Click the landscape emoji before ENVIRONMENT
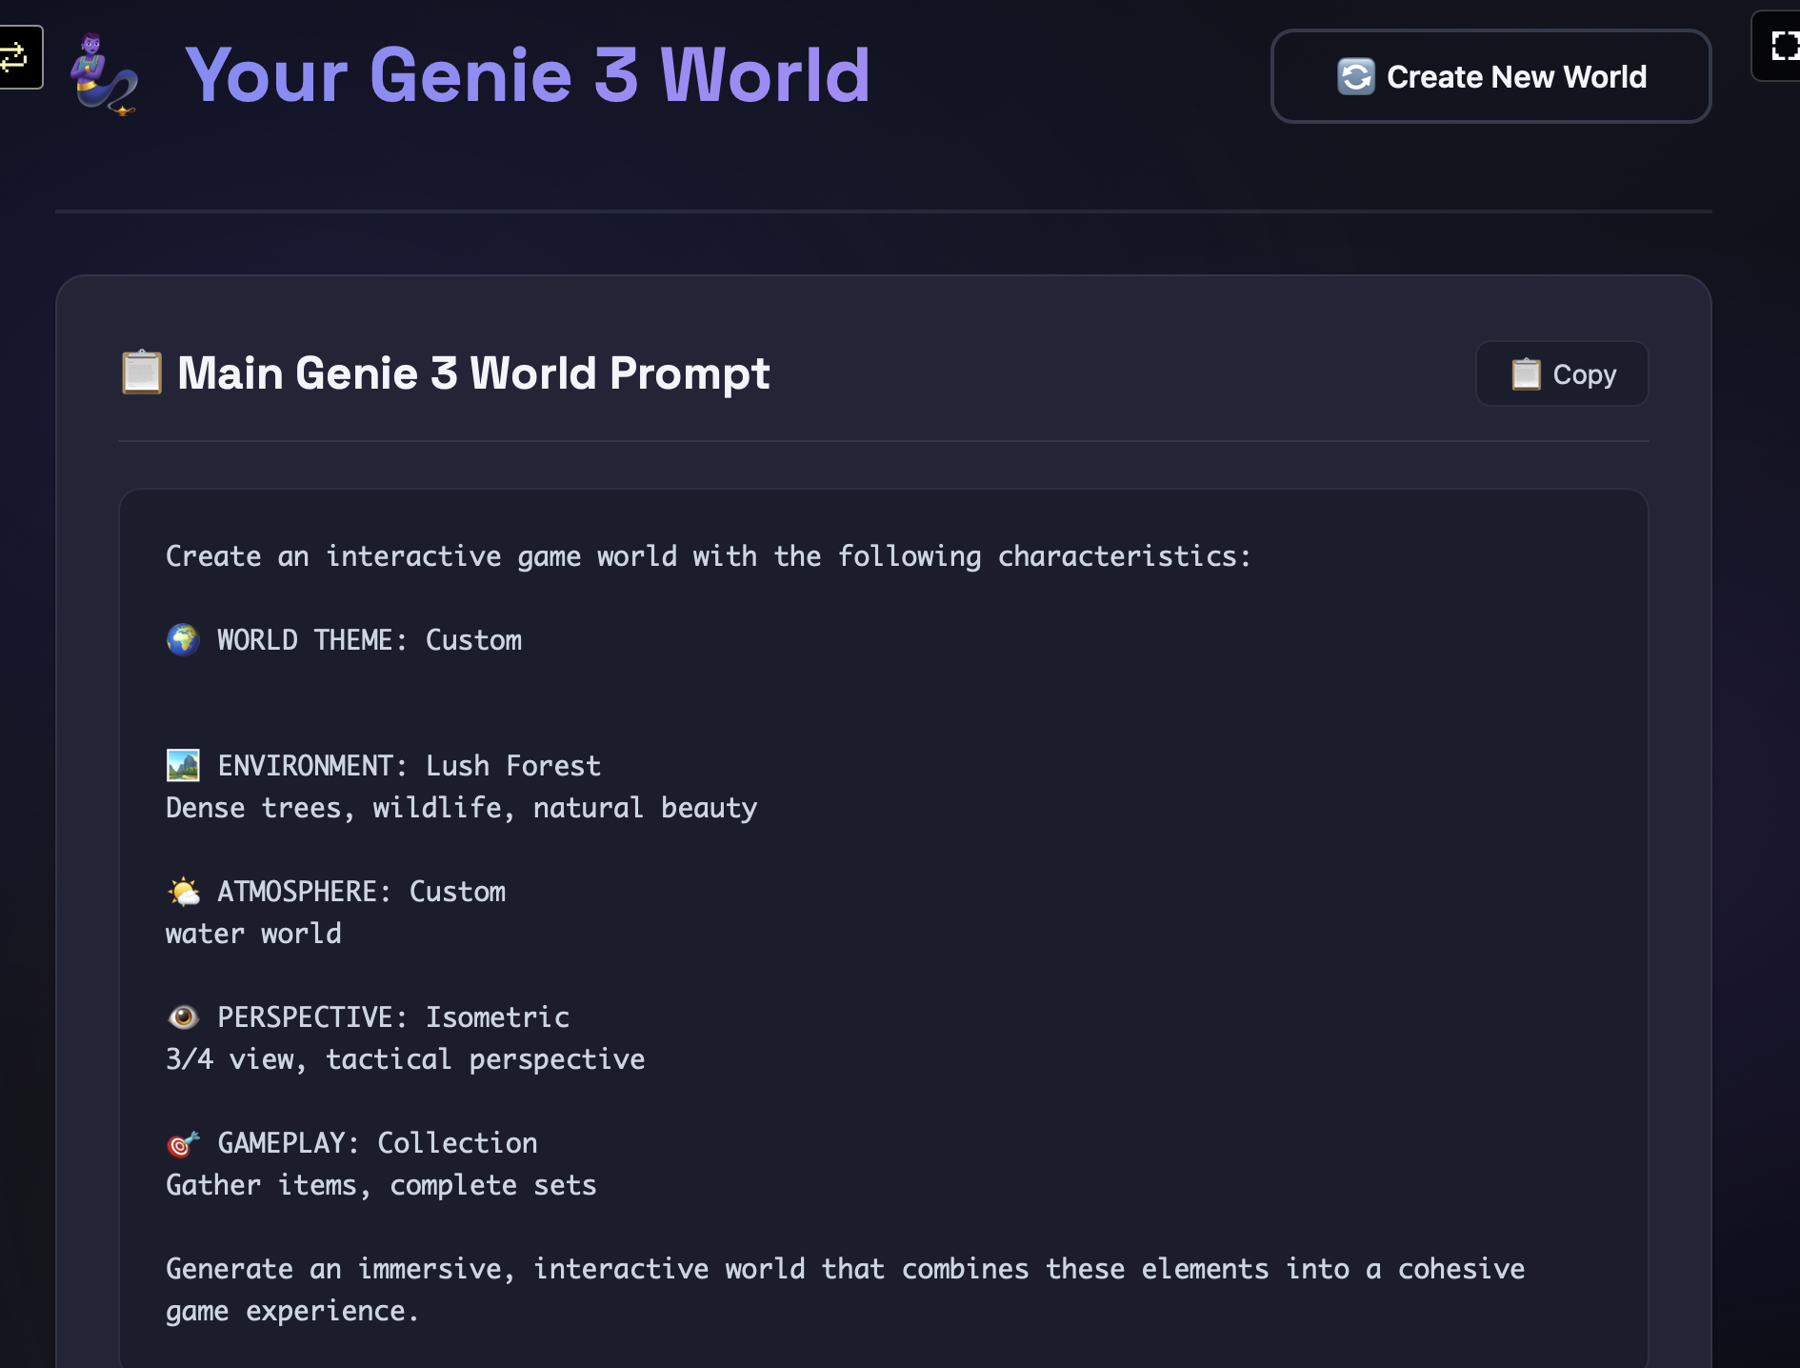Viewport: 1800px width, 1368px height. pos(183,765)
